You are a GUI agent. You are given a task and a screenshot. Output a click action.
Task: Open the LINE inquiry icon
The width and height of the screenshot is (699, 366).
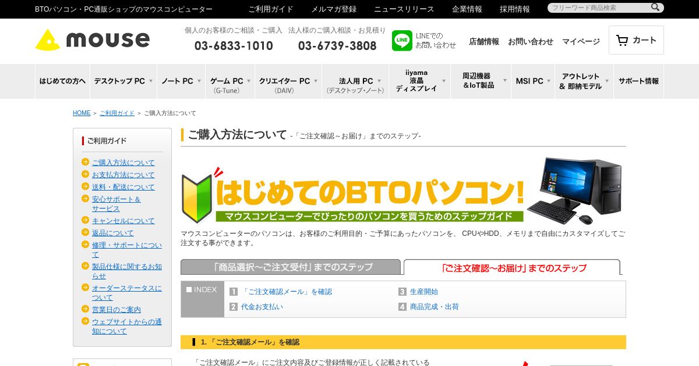(402, 41)
